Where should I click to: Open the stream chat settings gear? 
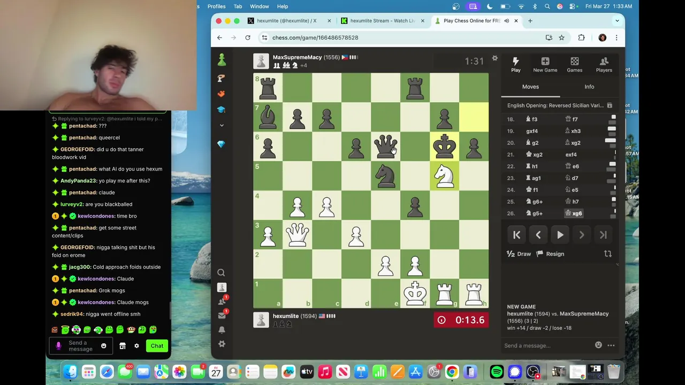pos(136,346)
